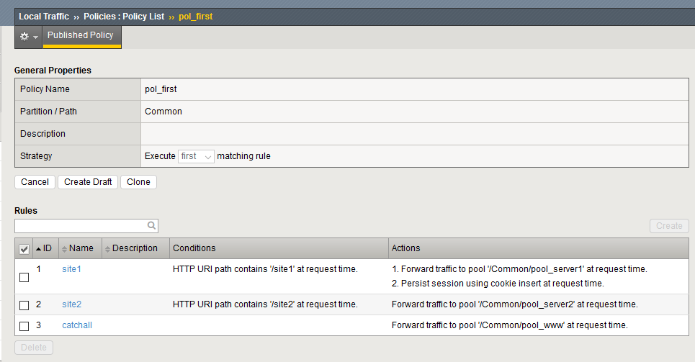Screen dimensions: 695x362
Task: Click the search magnifier icon in Rules
Action: 151,225
